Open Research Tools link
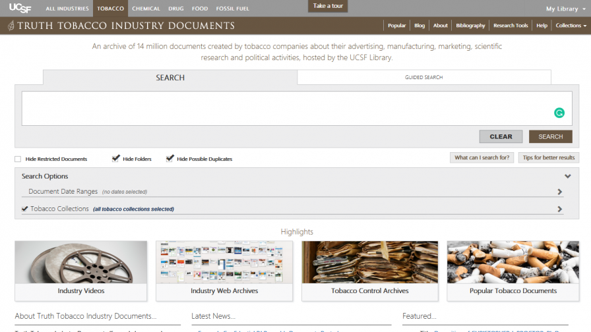Screen dimensions: 591x332 point(511,26)
